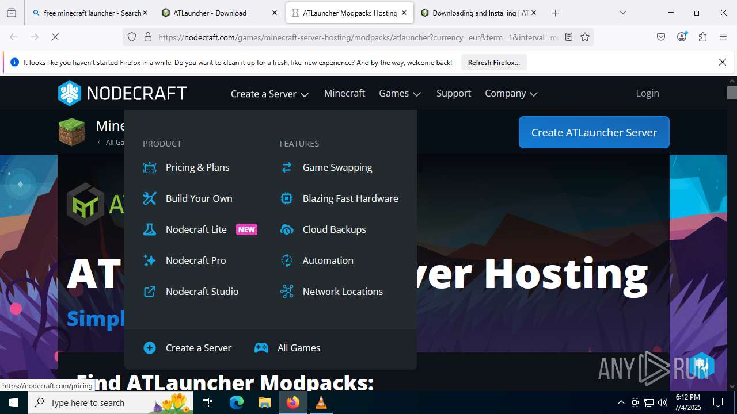
Task: Click the Login link
Action: coord(647,93)
